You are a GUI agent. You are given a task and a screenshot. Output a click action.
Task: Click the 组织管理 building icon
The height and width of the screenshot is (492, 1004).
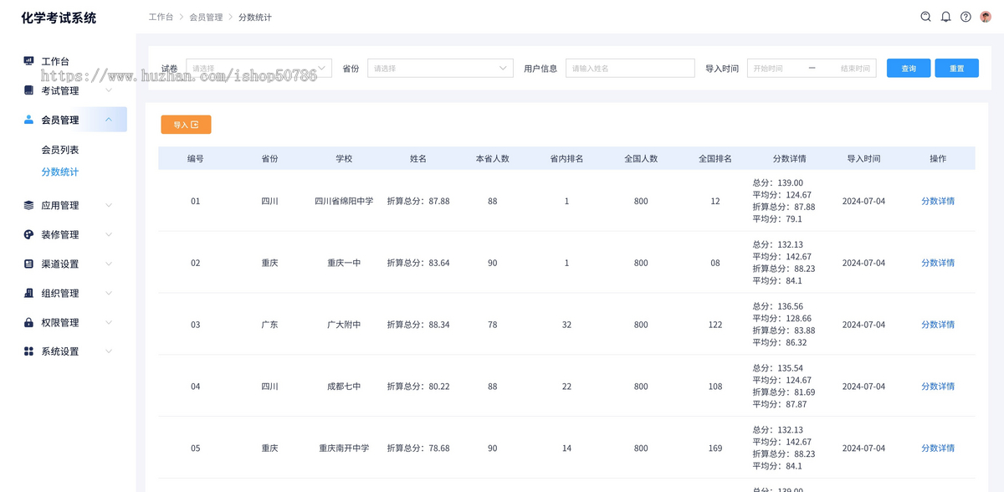pos(28,293)
